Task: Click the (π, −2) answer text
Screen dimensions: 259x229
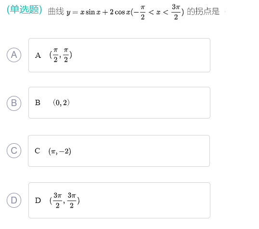Action: (x=60, y=151)
